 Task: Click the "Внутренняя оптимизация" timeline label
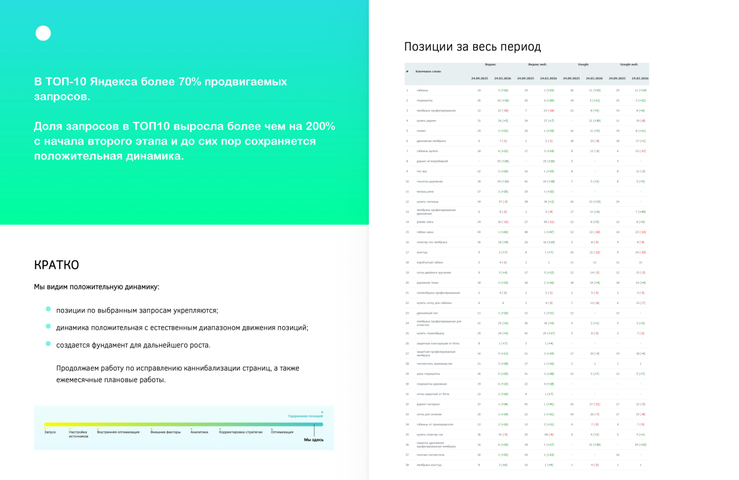[118, 432]
